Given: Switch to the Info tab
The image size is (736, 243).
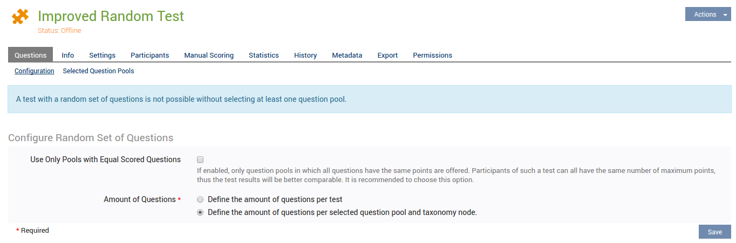Looking at the screenshot, I should (x=68, y=55).
